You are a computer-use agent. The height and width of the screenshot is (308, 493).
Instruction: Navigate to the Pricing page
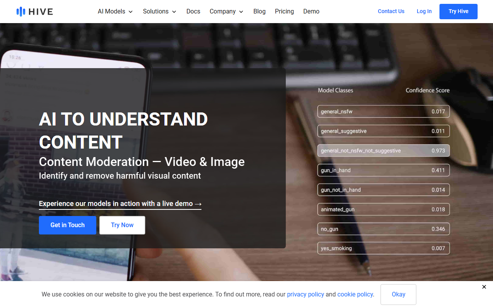(x=284, y=12)
